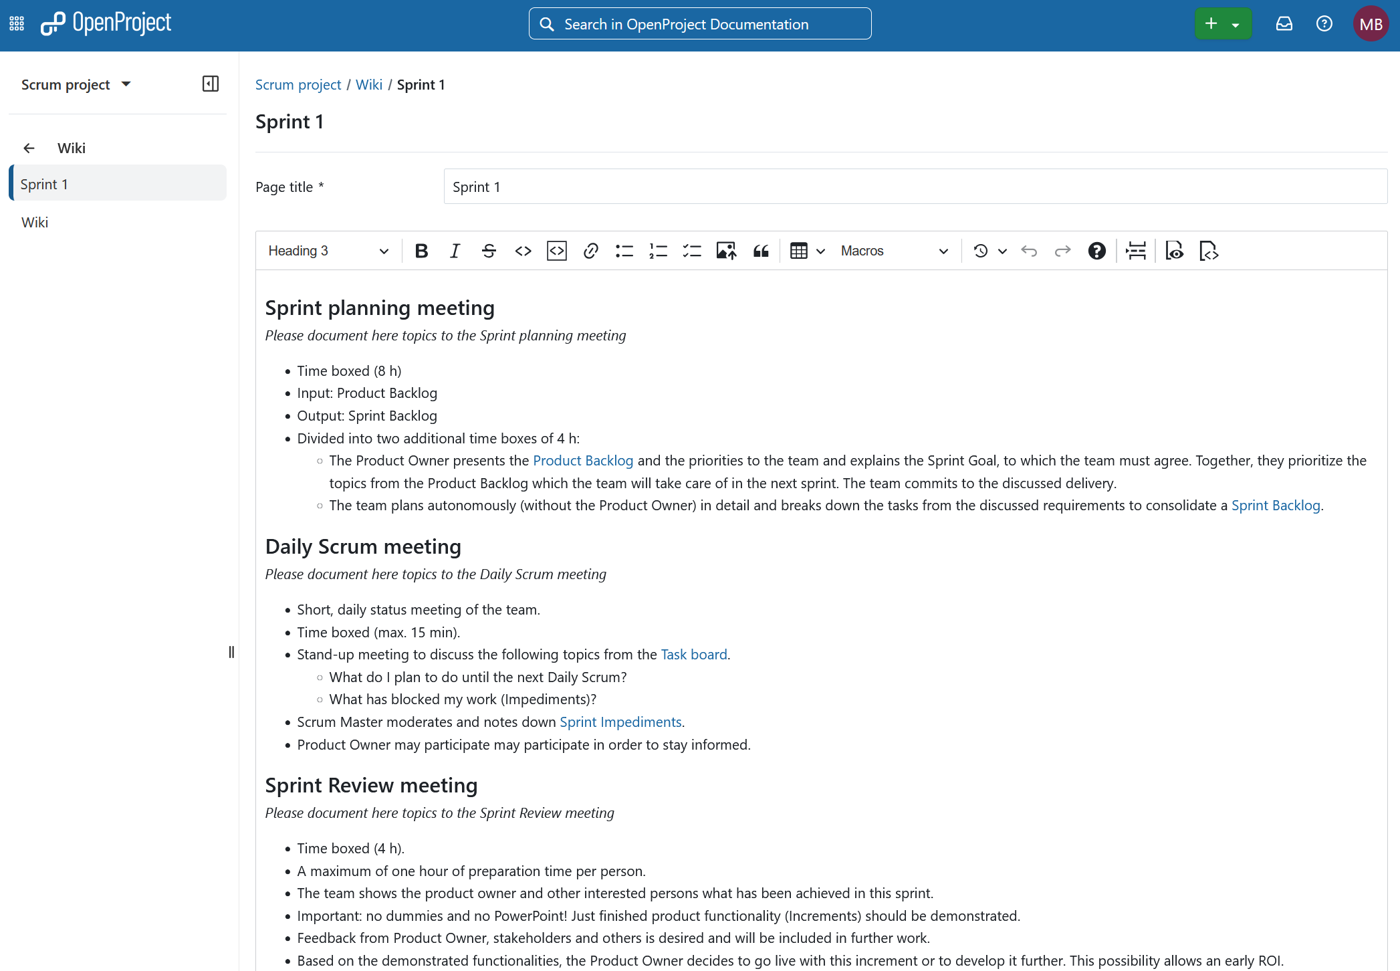Viewport: 1400px width, 971px height.
Task: Undo the last editor change
Action: pos(1030,251)
